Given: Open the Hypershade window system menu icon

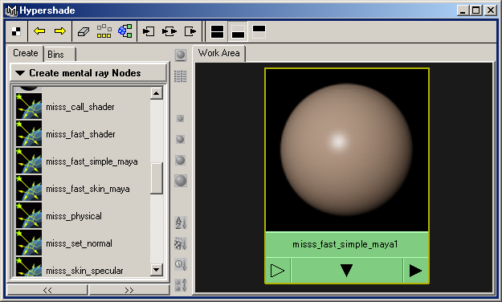Looking at the screenshot, I should (x=11, y=10).
